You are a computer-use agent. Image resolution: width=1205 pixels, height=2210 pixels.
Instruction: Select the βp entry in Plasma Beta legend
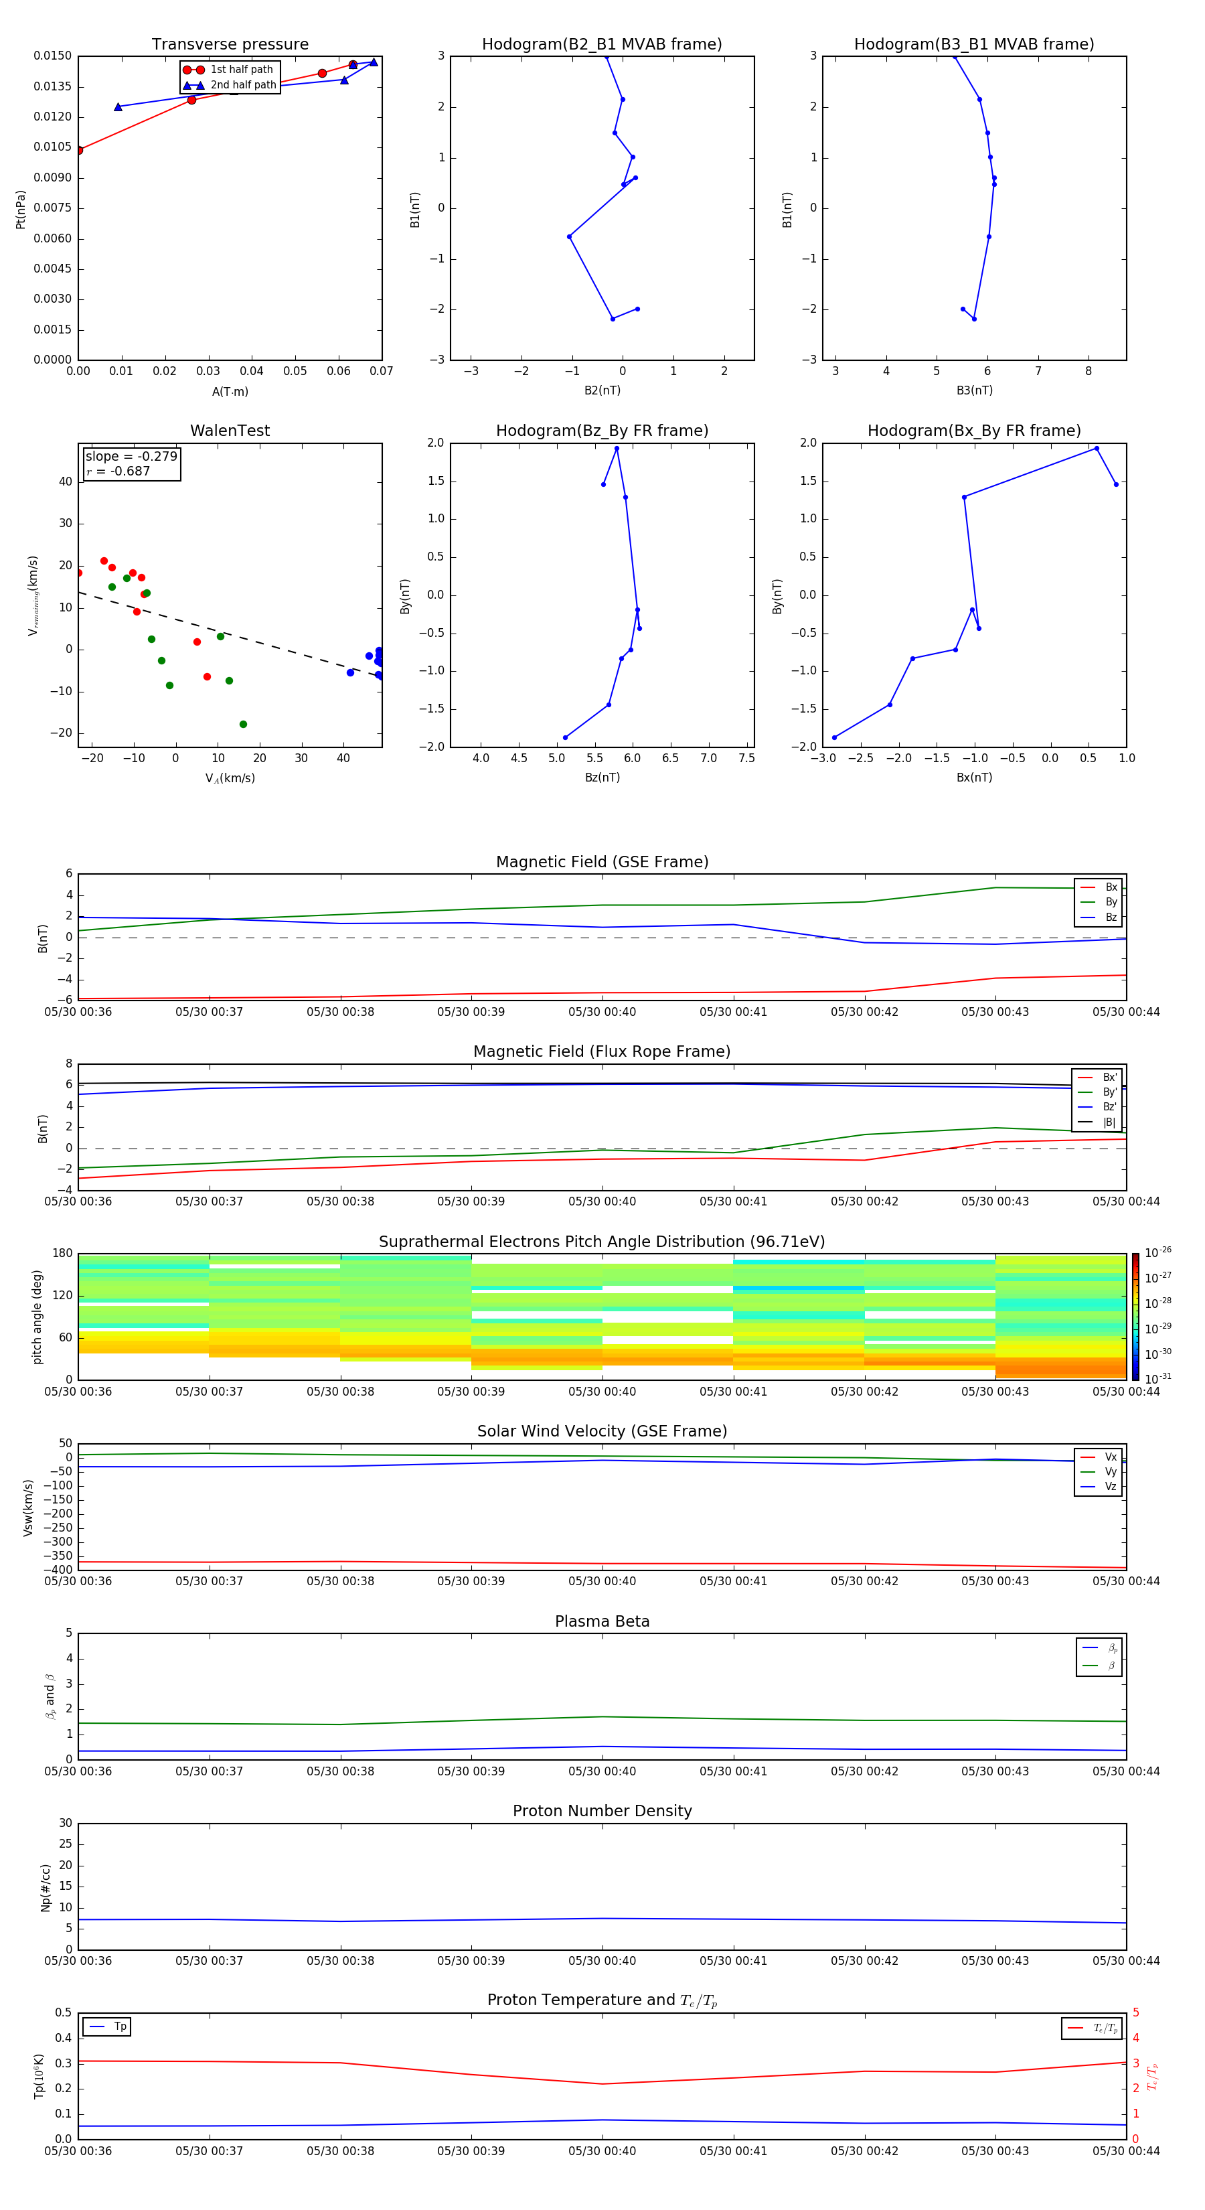(1099, 1648)
